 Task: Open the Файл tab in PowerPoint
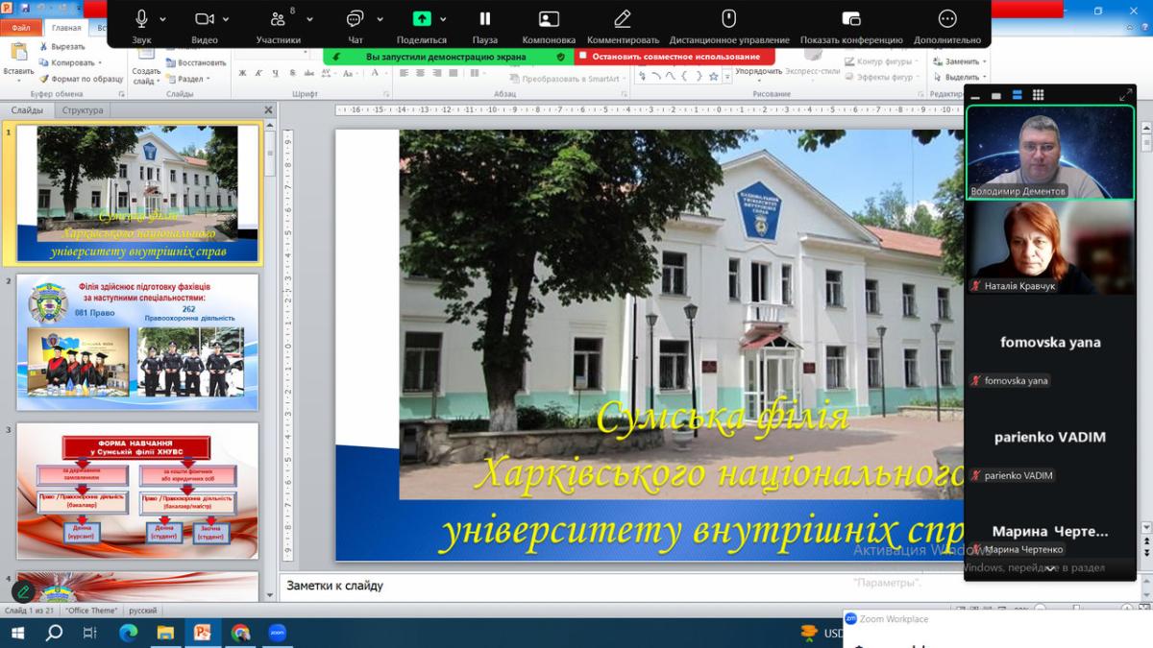click(20, 29)
